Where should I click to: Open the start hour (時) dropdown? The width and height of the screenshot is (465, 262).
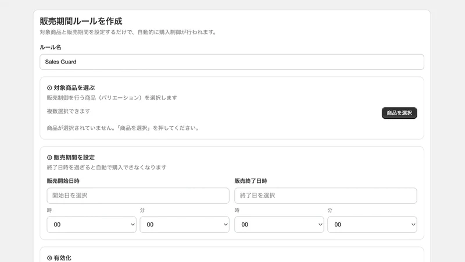[91, 225]
